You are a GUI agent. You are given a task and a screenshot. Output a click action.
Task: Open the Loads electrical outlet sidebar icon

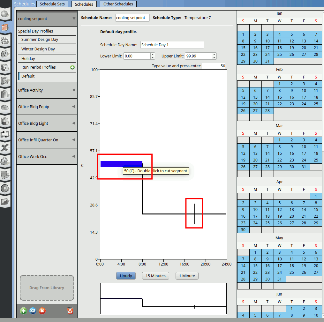point(5,54)
